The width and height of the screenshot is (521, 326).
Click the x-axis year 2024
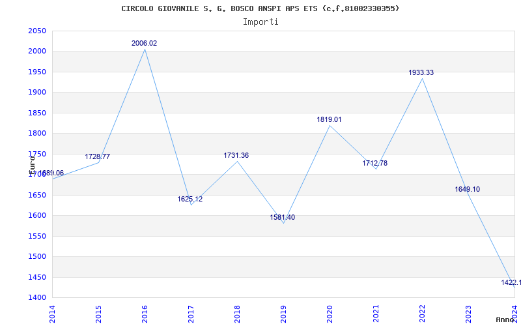click(514, 314)
